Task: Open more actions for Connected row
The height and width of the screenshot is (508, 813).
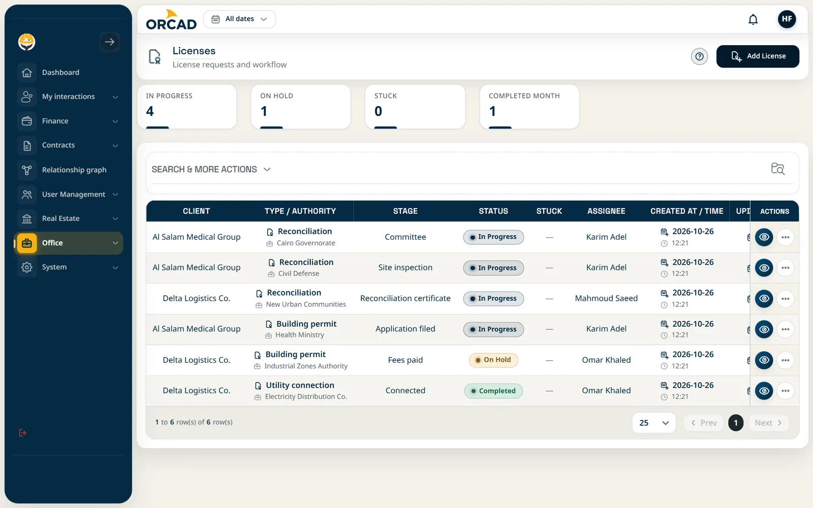Action: [785, 391]
